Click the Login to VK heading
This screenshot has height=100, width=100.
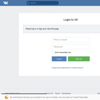click(x=71, y=20)
